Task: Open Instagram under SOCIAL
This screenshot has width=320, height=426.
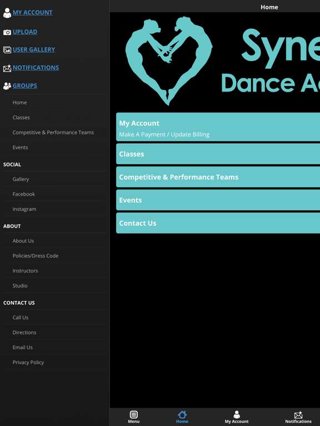Action: pyautogui.click(x=54, y=209)
